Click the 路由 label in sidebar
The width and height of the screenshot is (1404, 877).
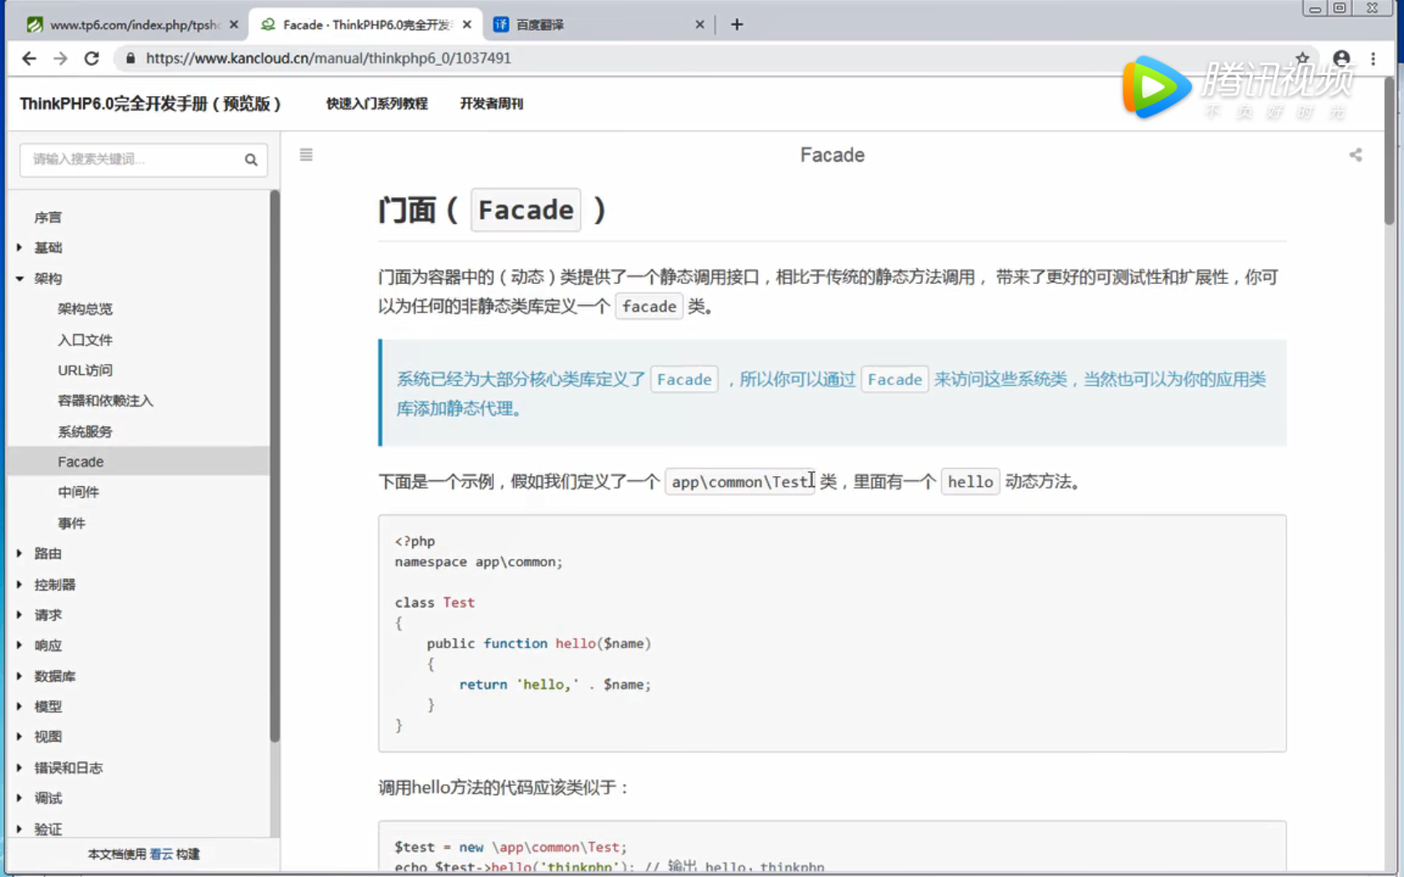(48, 553)
